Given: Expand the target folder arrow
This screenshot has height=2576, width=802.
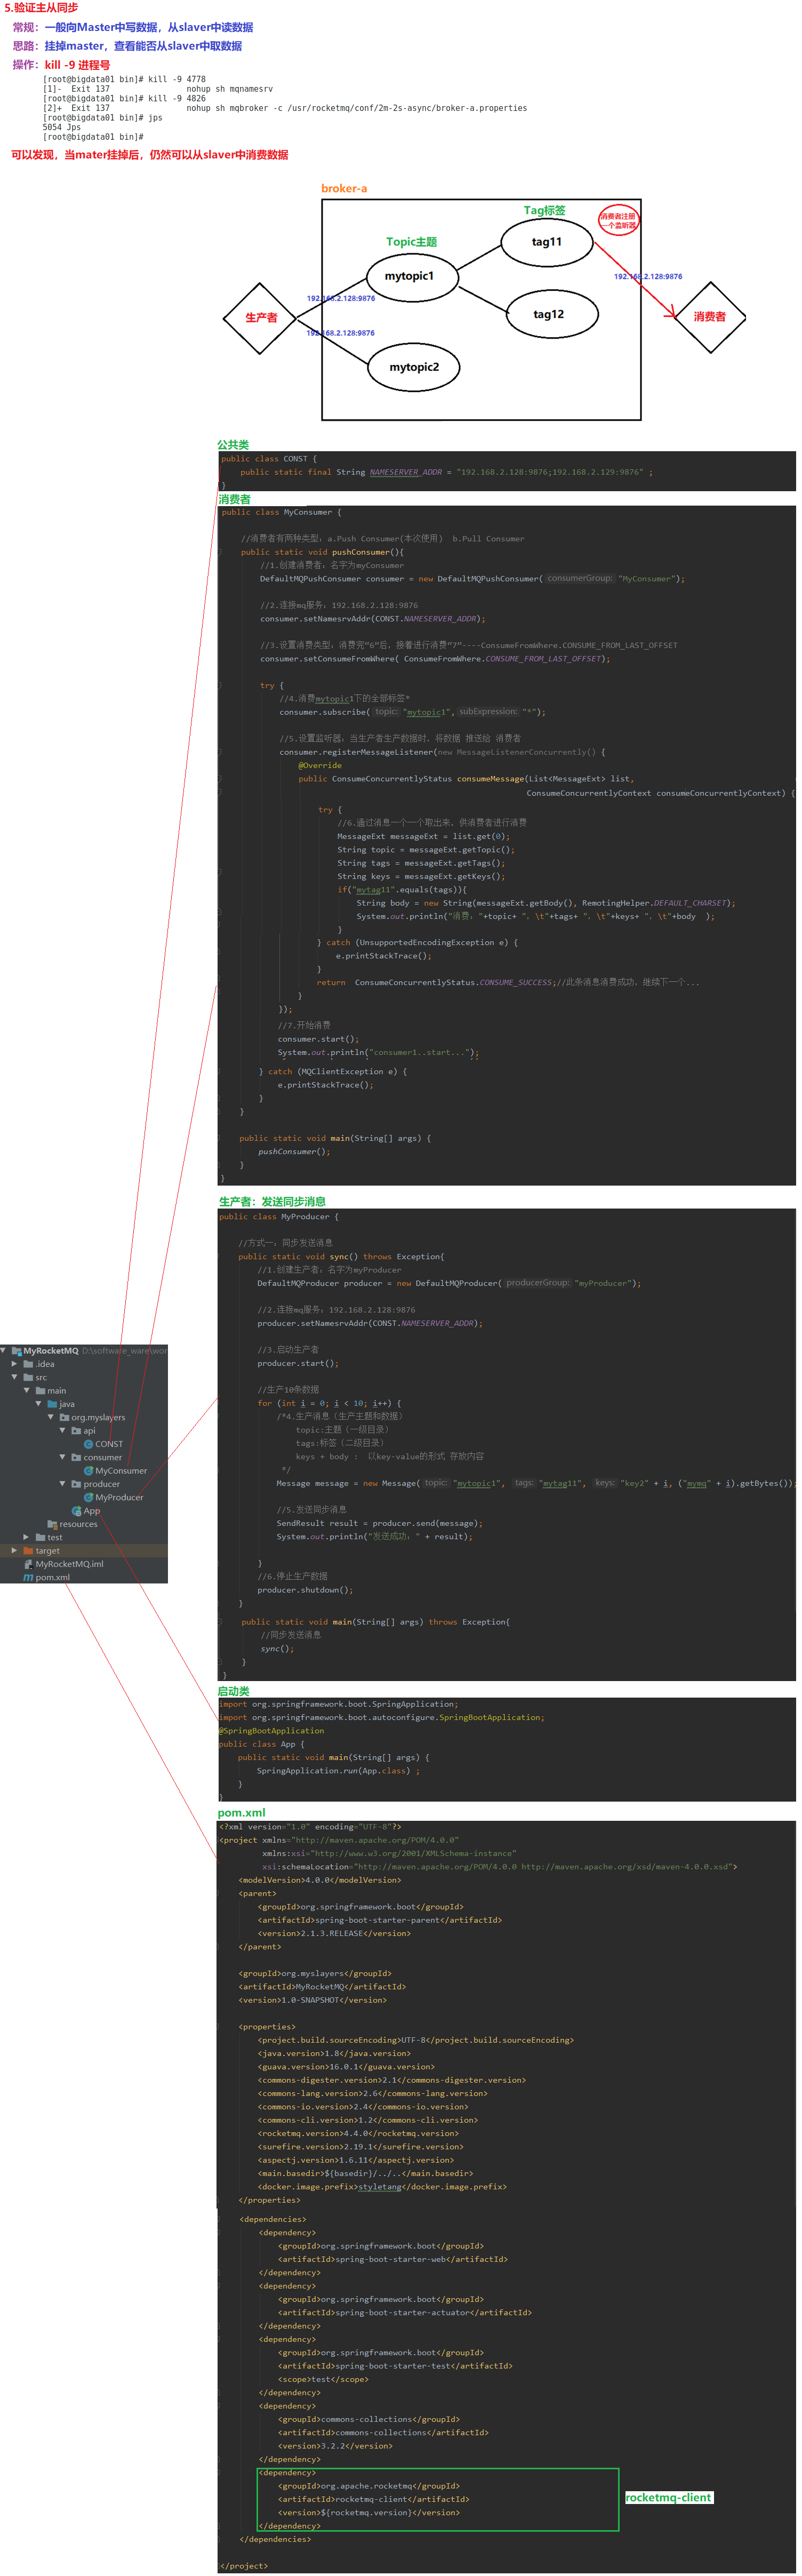Looking at the screenshot, I should click(14, 1551).
